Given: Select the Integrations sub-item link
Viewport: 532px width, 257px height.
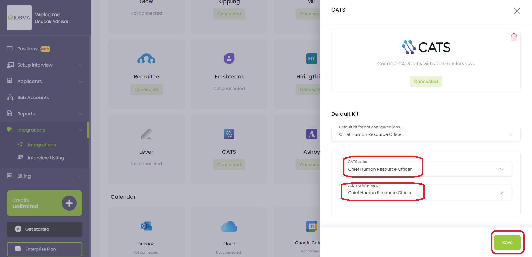Looking at the screenshot, I should coord(42,145).
